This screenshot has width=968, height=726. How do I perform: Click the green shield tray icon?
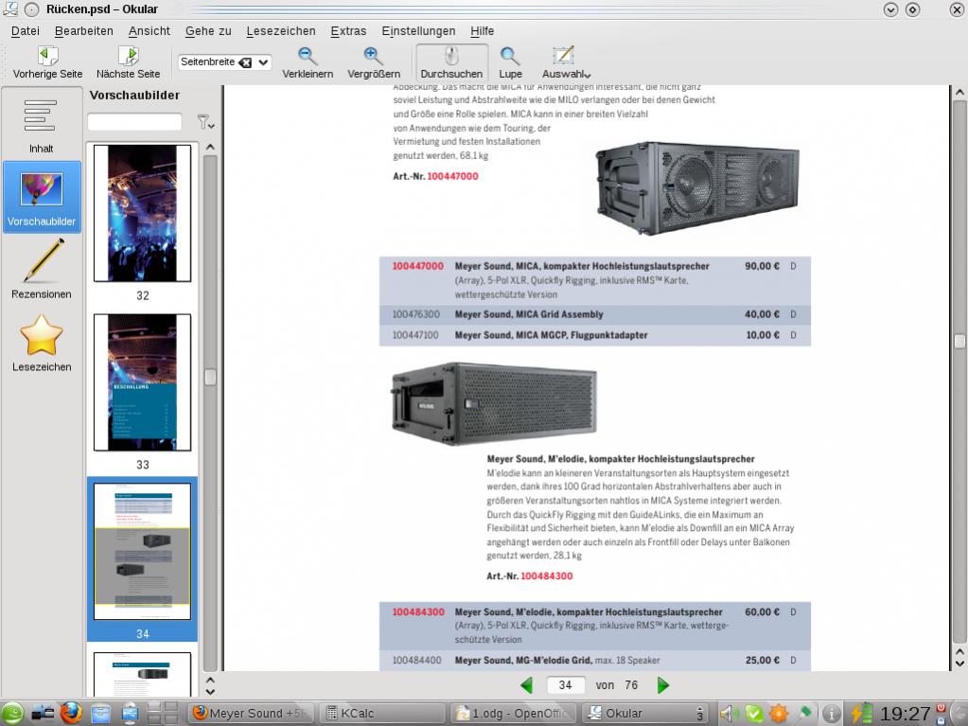[x=754, y=714]
